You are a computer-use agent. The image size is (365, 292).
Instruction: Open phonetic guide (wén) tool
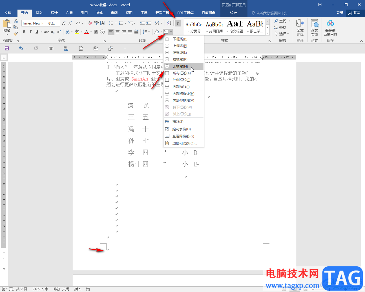pyautogui.click(x=96, y=23)
